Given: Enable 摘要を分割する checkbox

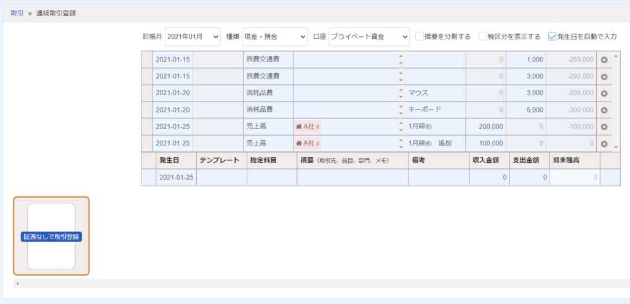Looking at the screenshot, I should pos(419,36).
